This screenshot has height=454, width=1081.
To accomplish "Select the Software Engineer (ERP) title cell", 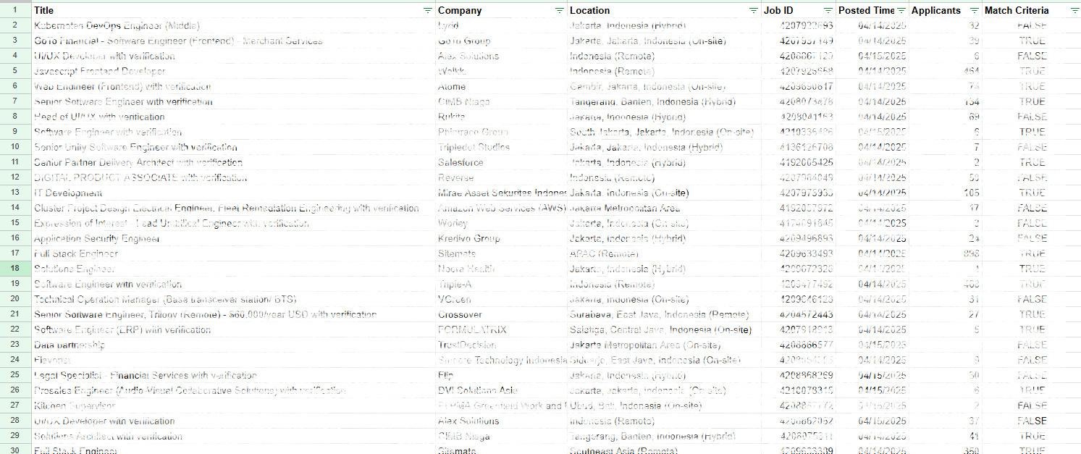I will pyautogui.click(x=233, y=329).
